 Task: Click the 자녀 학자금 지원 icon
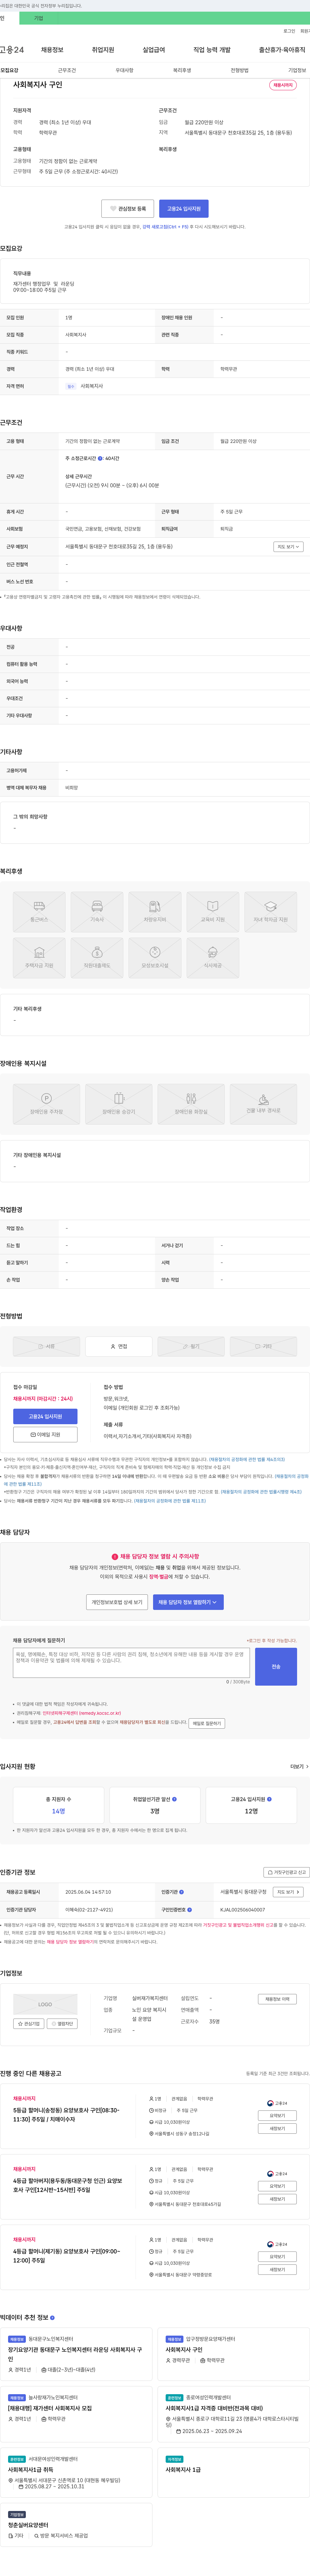pos(270,912)
